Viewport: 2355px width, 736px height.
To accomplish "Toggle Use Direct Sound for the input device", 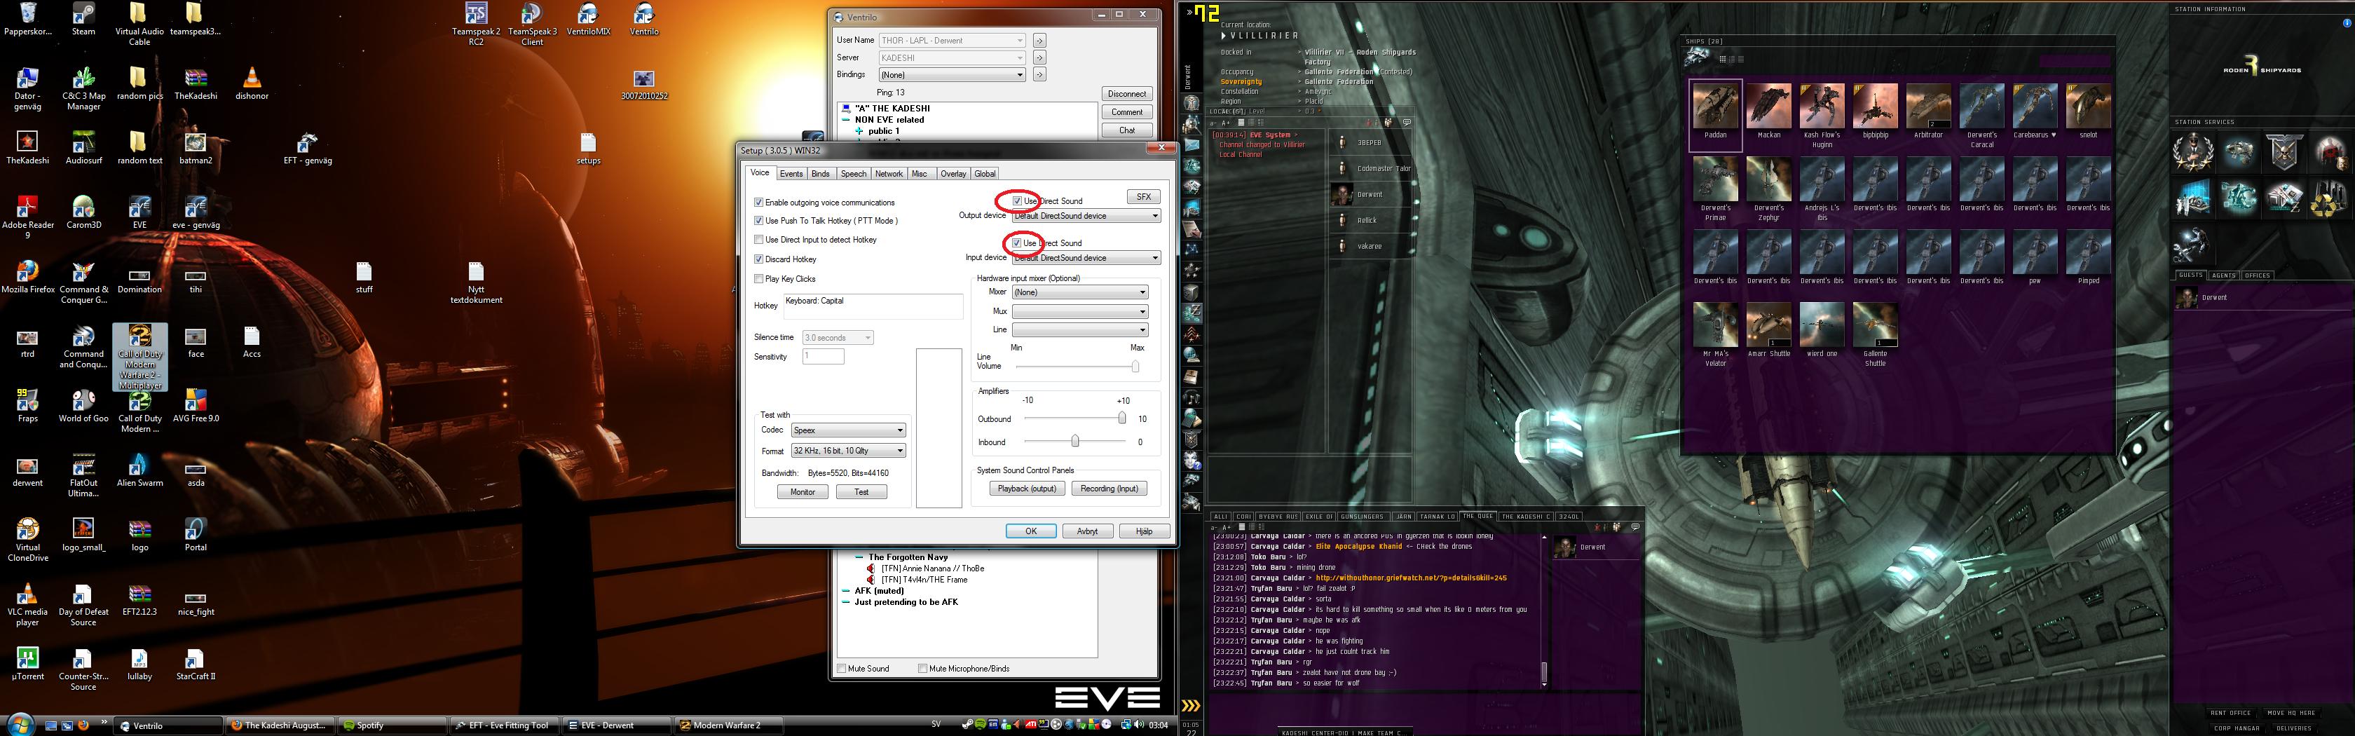I will pyautogui.click(x=1018, y=243).
